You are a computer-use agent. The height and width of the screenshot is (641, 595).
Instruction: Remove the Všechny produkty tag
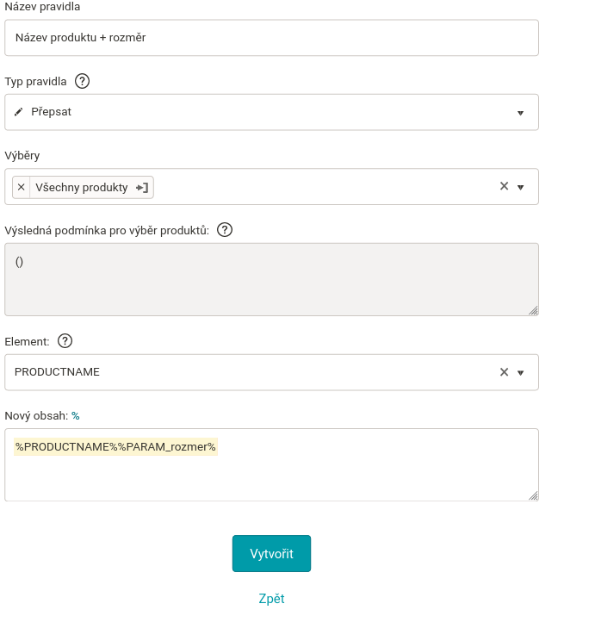pyautogui.click(x=22, y=187)
